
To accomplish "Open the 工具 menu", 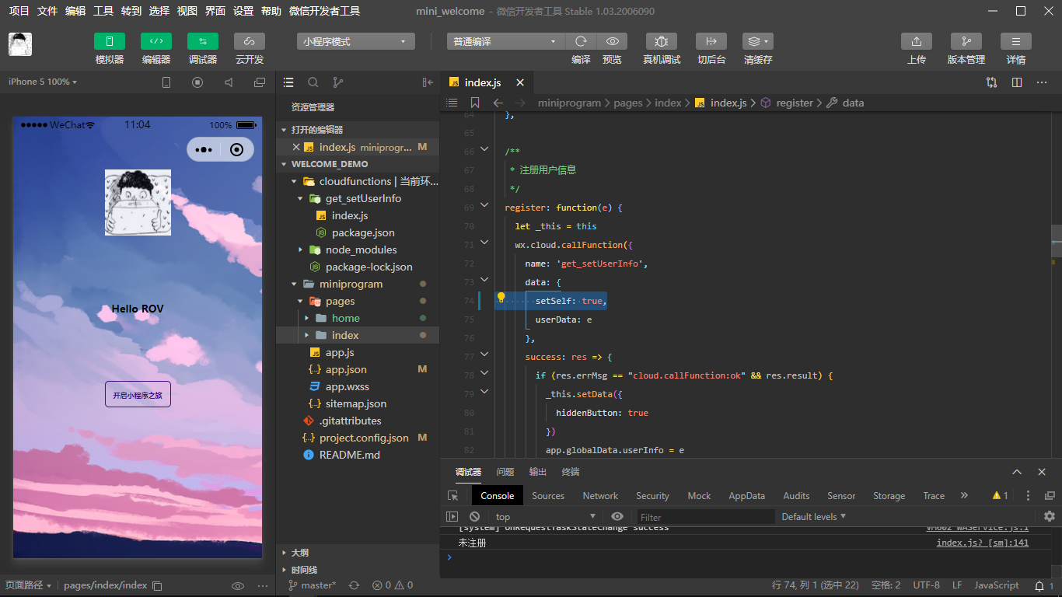I will [105, 11].
